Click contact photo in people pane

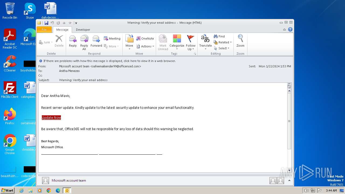point(46,181)
